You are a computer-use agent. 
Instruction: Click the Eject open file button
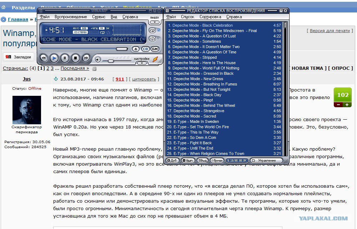(x=136, y=49)
